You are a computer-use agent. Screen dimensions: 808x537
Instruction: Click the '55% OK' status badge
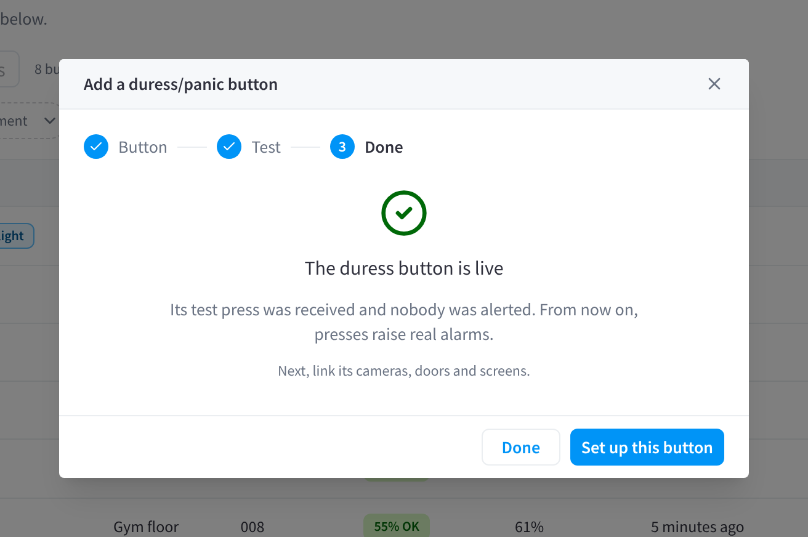(x=397, y=527)
